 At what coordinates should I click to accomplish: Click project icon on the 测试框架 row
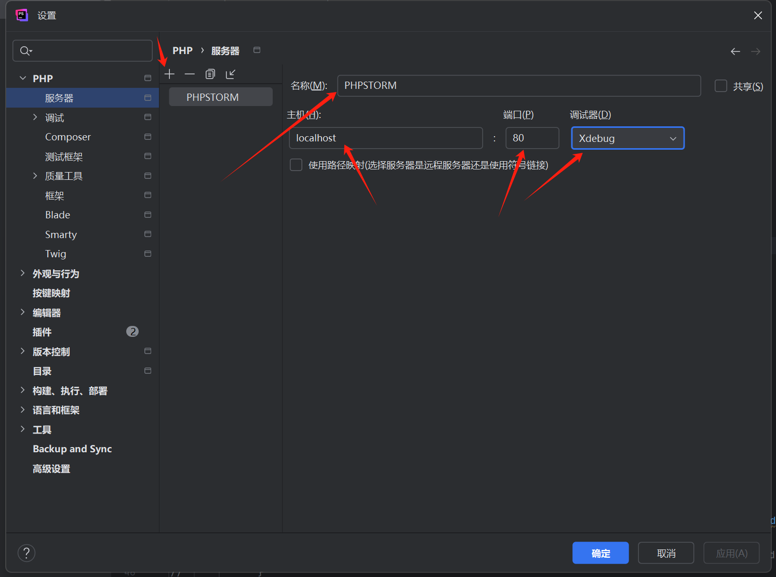coord(148,156)
